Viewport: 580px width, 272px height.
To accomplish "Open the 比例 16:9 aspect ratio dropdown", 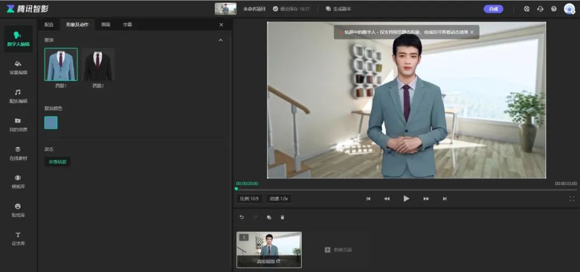I will point(249,199).
